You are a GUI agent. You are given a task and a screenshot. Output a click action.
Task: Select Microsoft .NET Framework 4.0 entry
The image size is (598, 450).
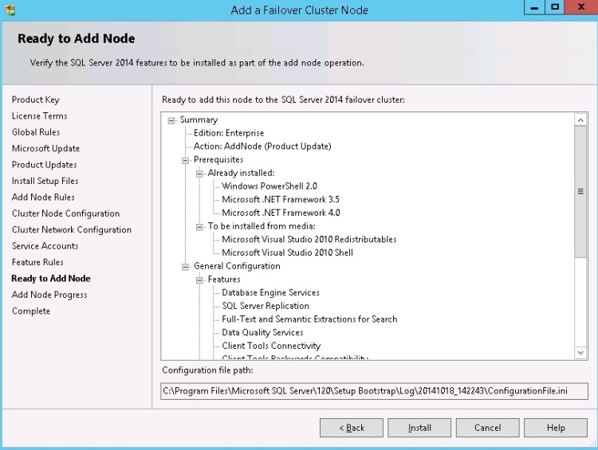(281, 213)
